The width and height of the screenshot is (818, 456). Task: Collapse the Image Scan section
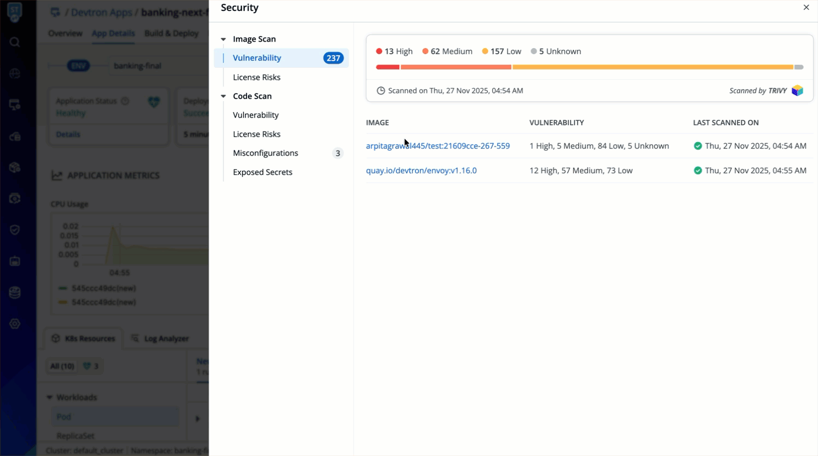point(223,39)
